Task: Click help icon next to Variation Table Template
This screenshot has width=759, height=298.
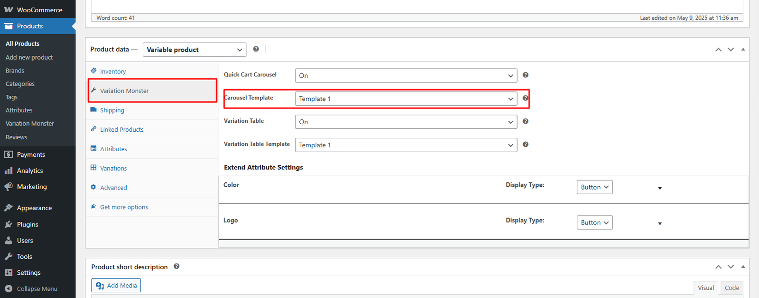Action: coord(525,144)
